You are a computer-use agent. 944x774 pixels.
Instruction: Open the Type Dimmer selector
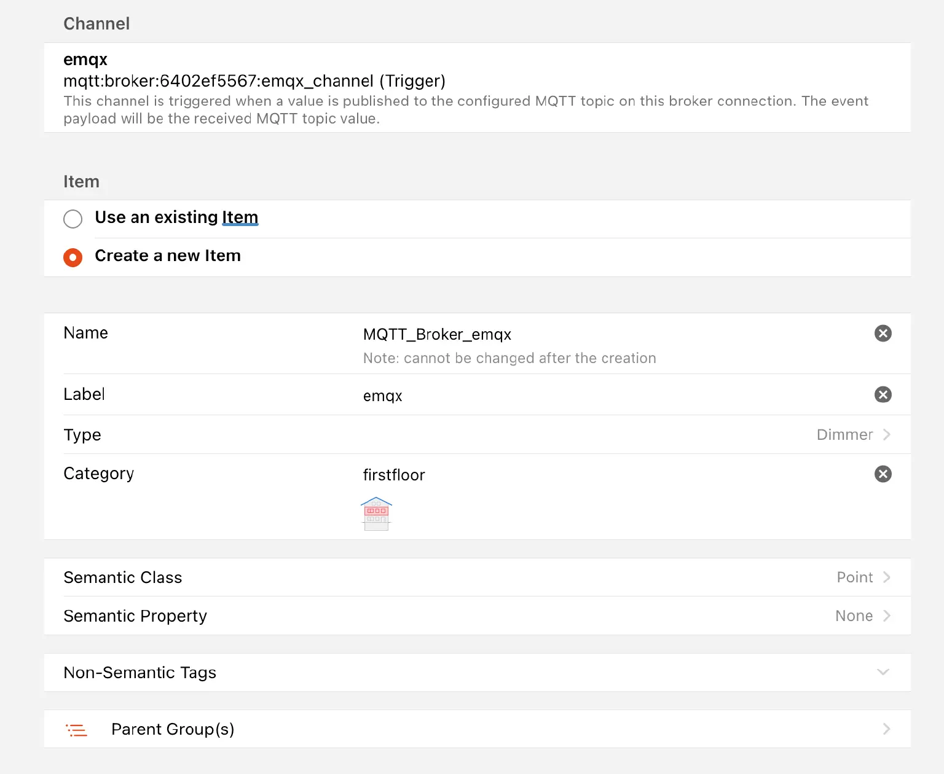(853, 435)
